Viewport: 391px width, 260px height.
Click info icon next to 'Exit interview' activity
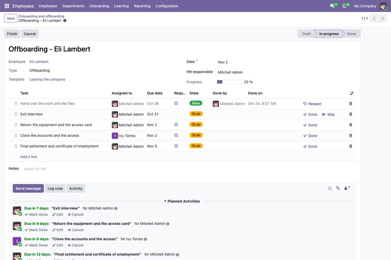point(116,208)
